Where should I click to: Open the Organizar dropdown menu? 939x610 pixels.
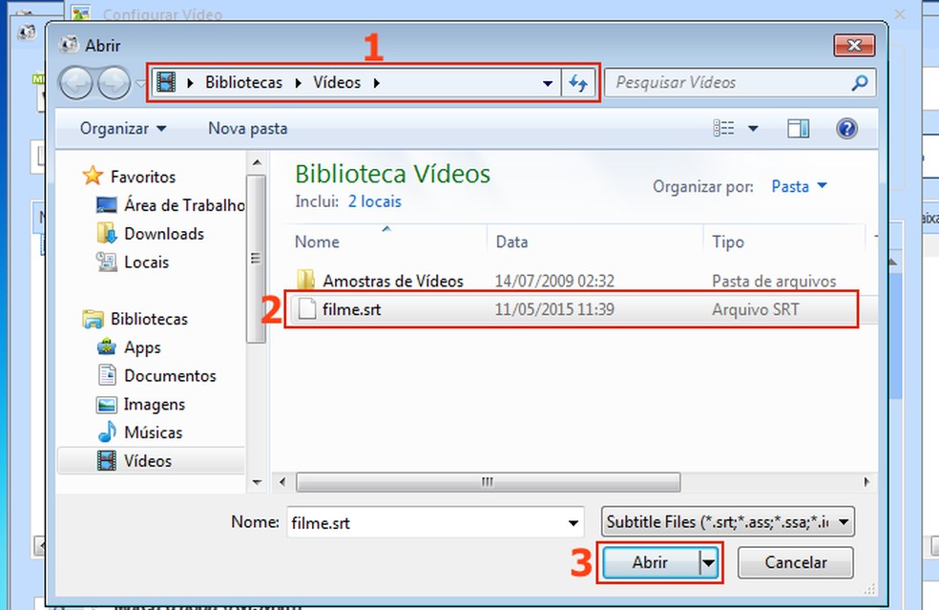click(123, 128)
